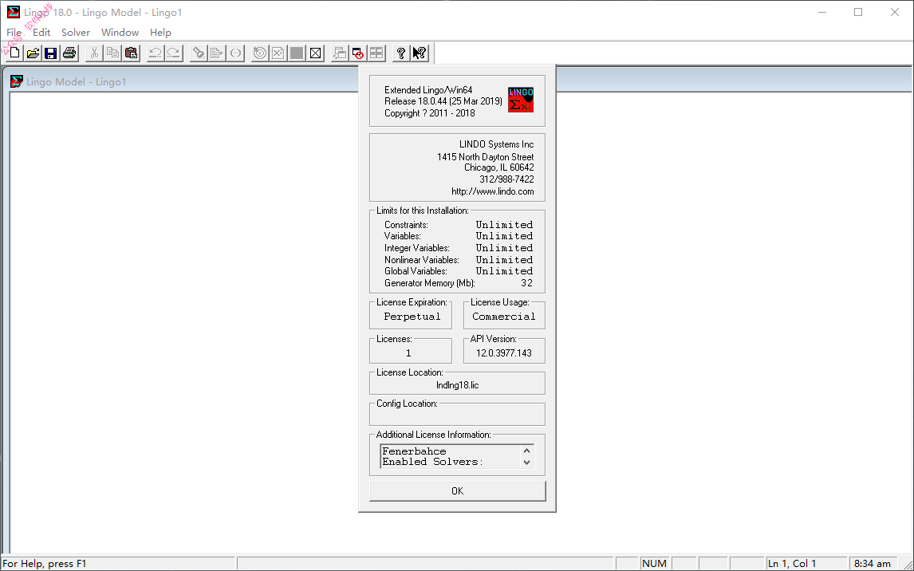Click the Send to Back toolbar icon
Viewport: 914px width, 571px height.
tap(340, 53)
